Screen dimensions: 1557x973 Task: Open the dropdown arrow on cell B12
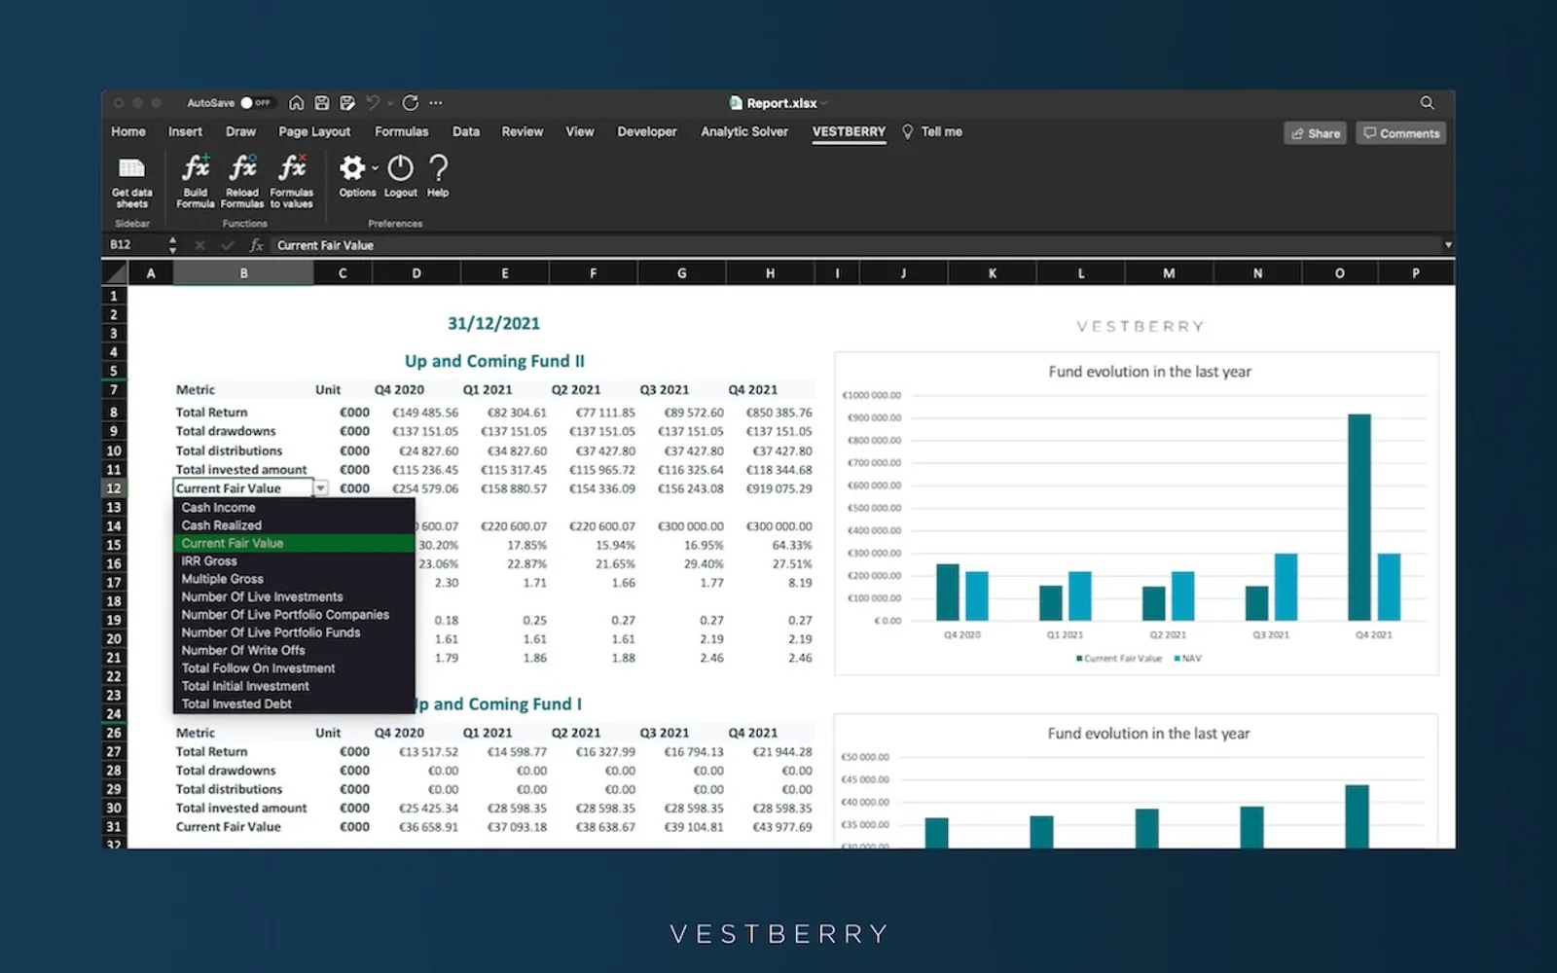tap(320, 488)
